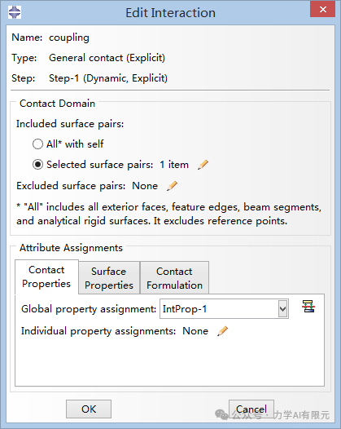Click the empty area of Contact Properties panel
This screenshot has width=341, height=429.
[169, 361]
